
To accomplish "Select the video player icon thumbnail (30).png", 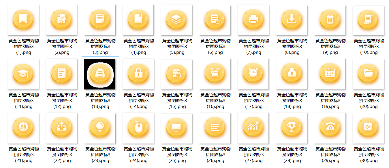I will 368,128.
